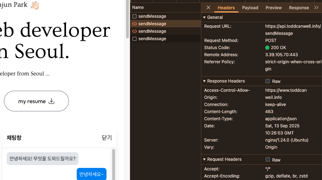This screenshot has height=180, width=322.
Task: Download my resume button
Action: click(x=36, y=101)
